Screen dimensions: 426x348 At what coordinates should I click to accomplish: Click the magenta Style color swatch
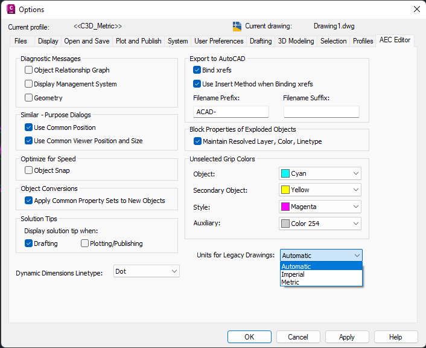285,207
